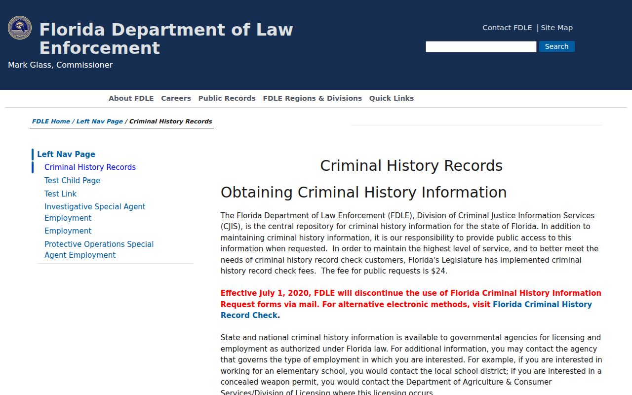Screen dimensions: 632x395
Task: Focus the site search input field
Action: 481,46
